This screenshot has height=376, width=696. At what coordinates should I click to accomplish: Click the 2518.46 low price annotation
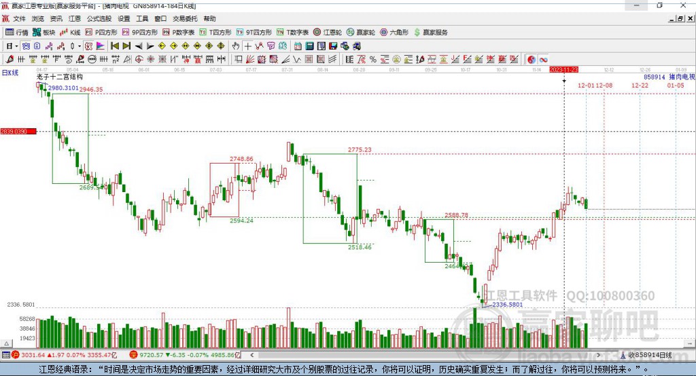point(360,248)
